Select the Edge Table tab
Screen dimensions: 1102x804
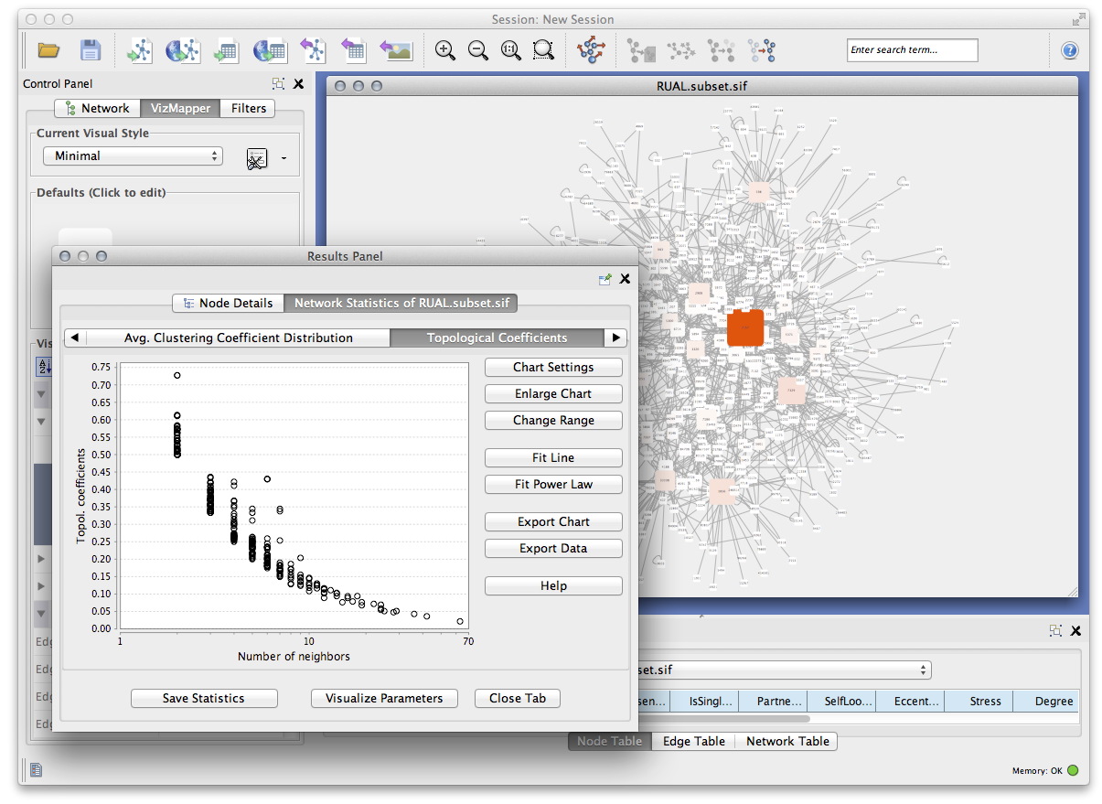coord(693,741)
